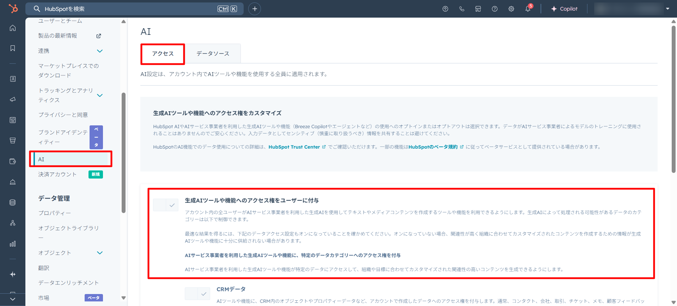The image size is (677, 306).
Task: Open 翻訳 settings
Action: 44,268
